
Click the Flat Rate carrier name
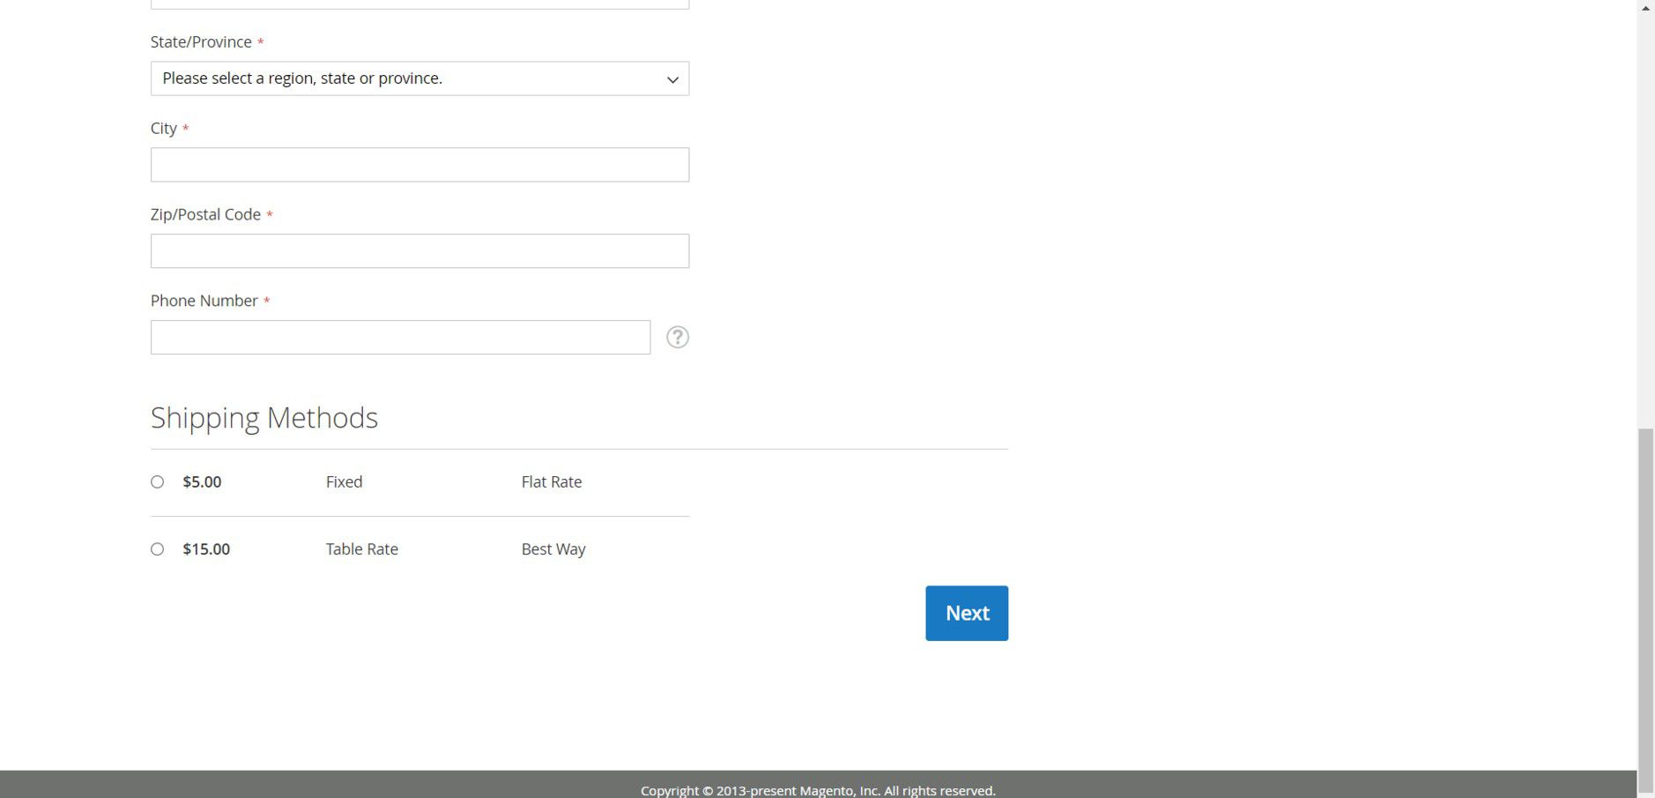551,481
